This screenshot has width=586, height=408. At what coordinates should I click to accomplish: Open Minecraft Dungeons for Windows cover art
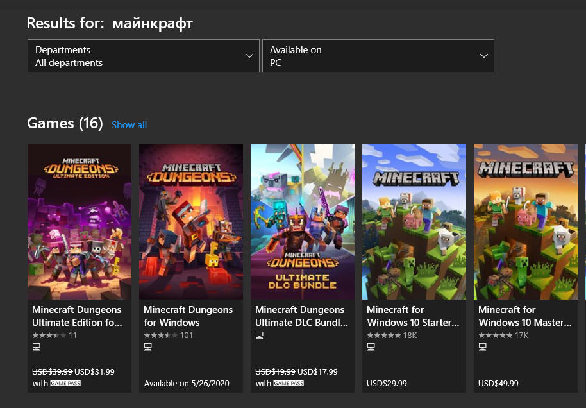pyautogui.click(x=191, y=221)
